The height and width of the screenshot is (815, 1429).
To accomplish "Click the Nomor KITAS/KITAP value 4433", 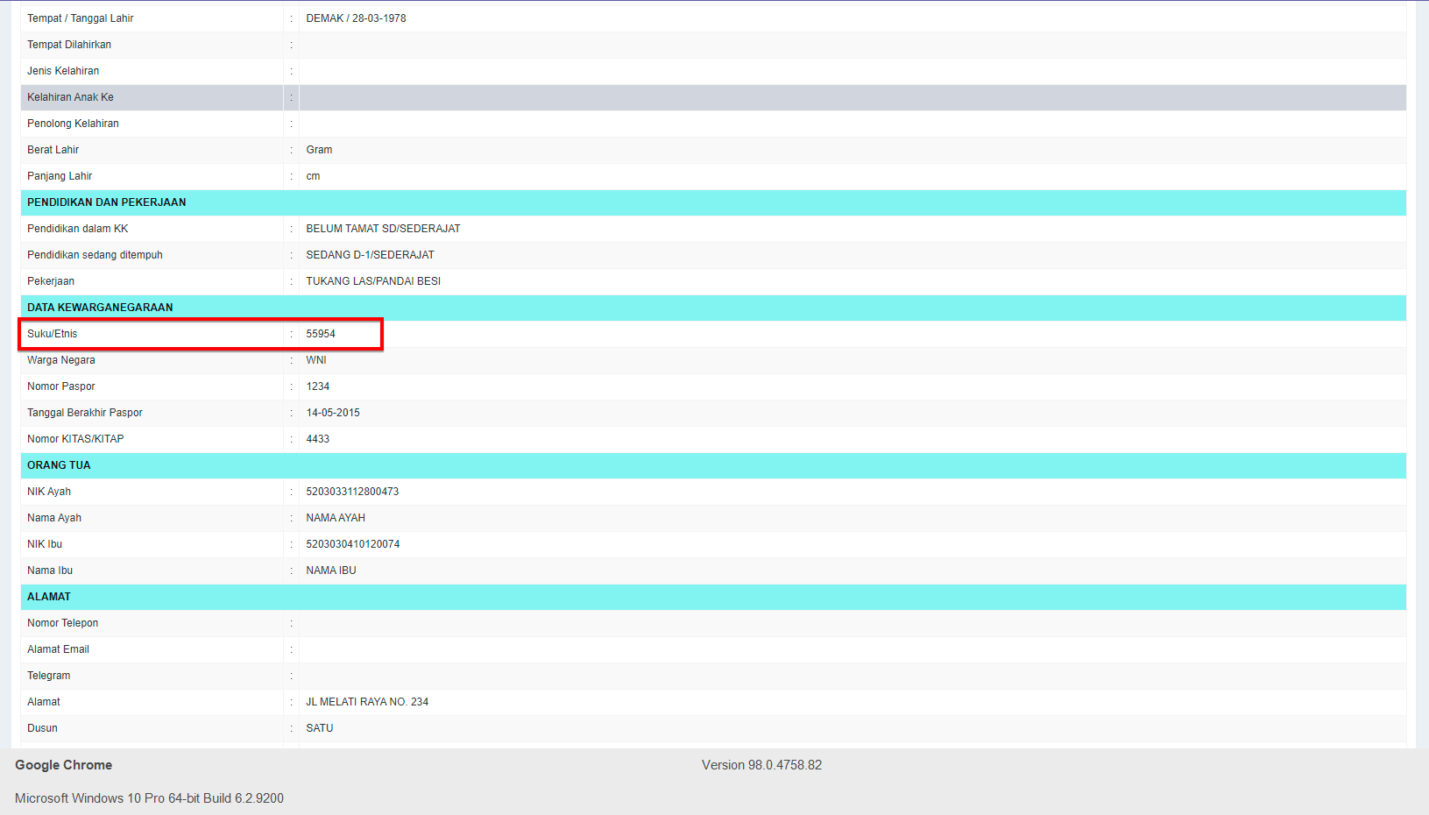I will 318,439.
